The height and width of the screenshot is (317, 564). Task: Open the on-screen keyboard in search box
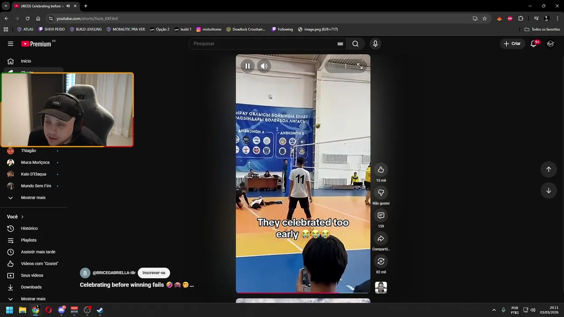tap(340, 44)
